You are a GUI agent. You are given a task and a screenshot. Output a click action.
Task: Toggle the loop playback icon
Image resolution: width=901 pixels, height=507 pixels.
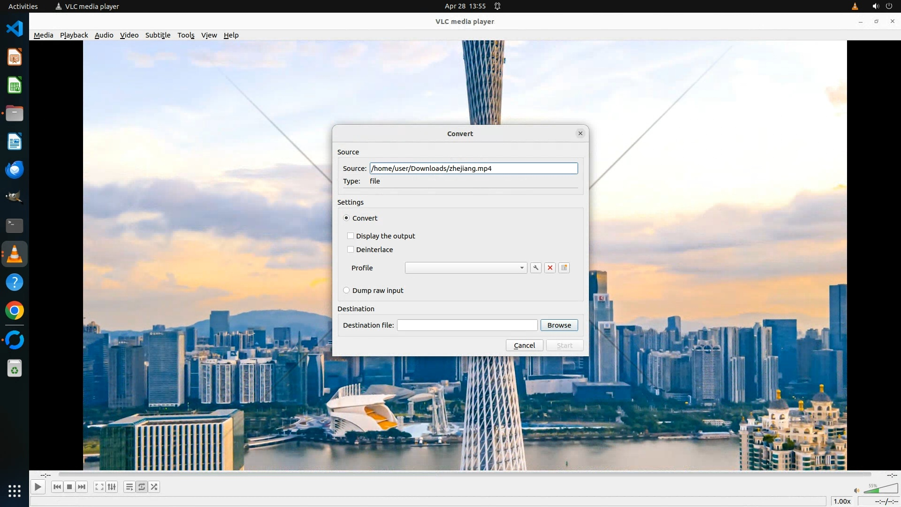pyautogui.click(x=142, y=487)
